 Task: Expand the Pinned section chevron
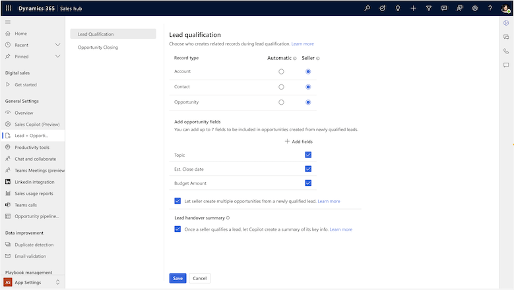(58, 57)
